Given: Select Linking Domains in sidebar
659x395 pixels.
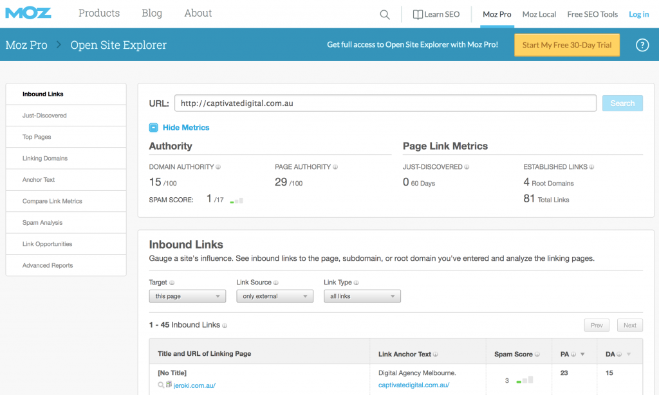Looking at the screenshot, I should point(66,158).
